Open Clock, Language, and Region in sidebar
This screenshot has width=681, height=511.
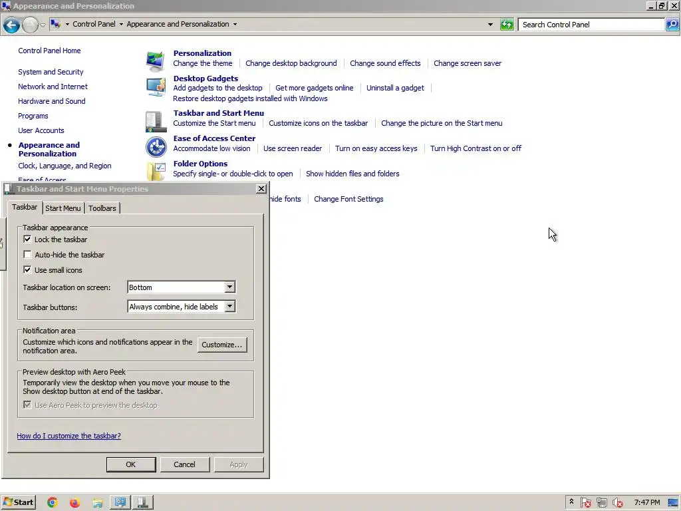point(65,166)
